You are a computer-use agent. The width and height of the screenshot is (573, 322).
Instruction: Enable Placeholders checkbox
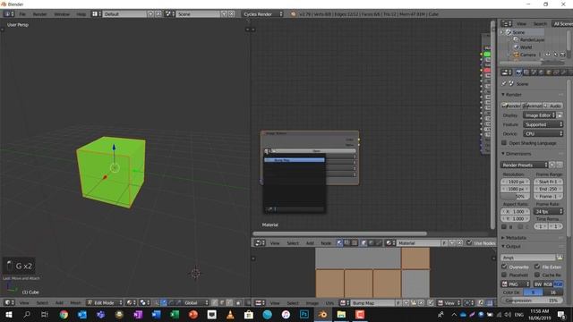pos(504,275)
